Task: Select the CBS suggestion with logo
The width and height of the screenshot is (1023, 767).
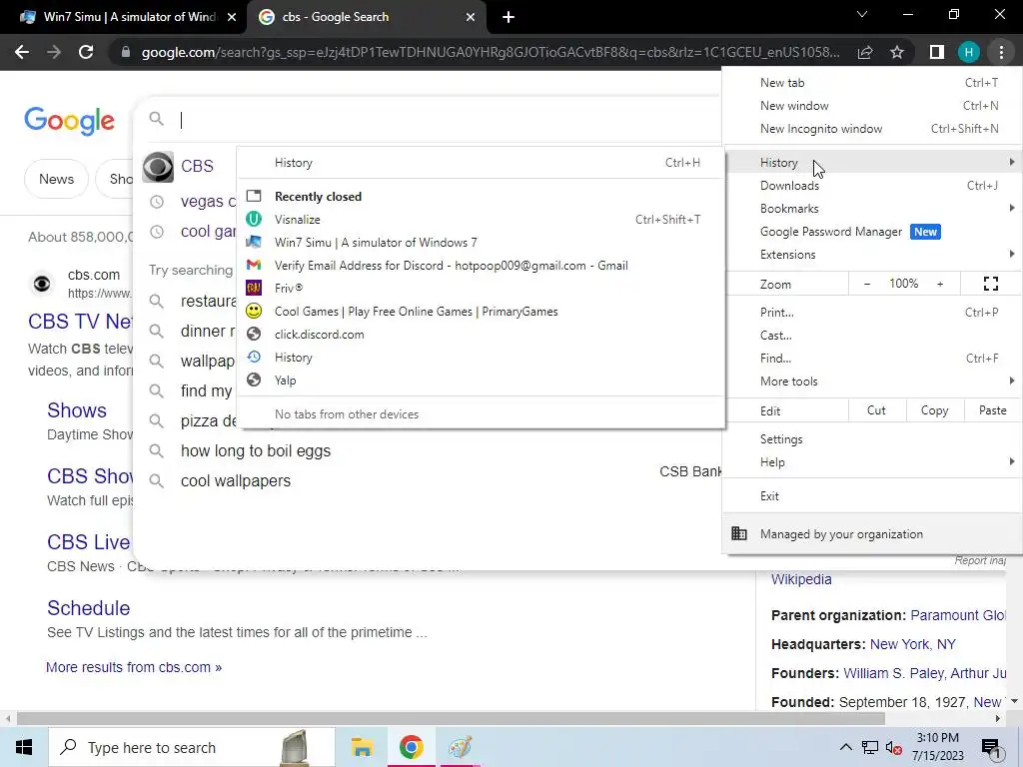Action: click(186, 167)
